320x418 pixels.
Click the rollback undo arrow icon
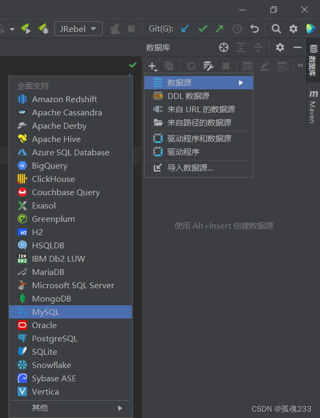255,29
